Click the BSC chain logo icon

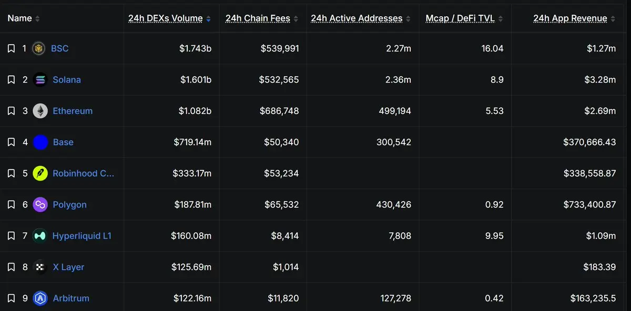38,48
